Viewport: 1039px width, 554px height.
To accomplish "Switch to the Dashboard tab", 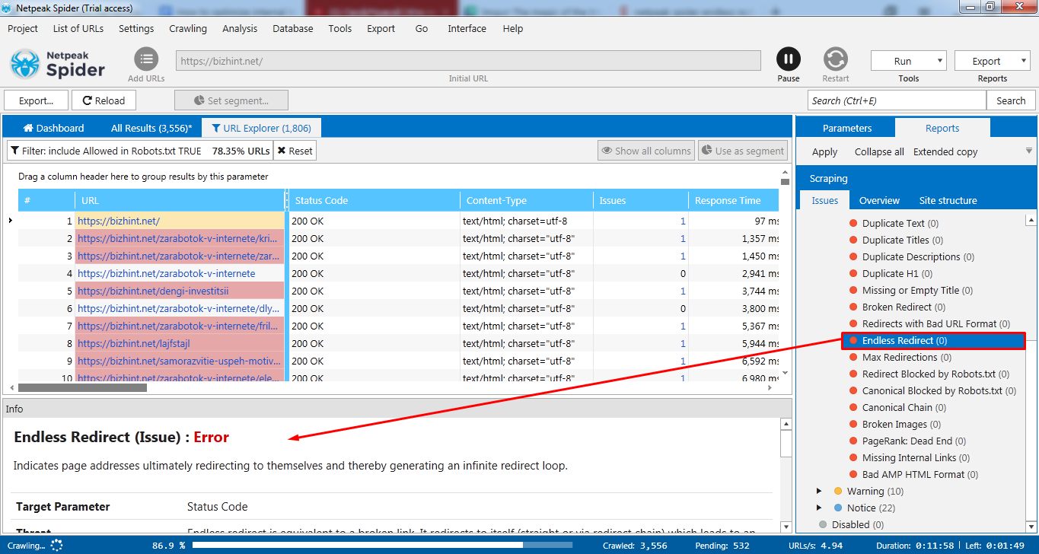I will click(53, 128).
